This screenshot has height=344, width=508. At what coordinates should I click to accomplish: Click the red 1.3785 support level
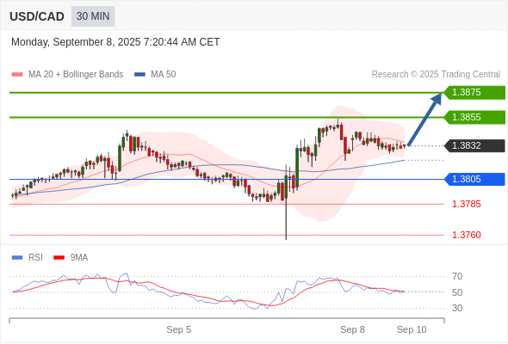pyautogui.click(x=466, y=204)
